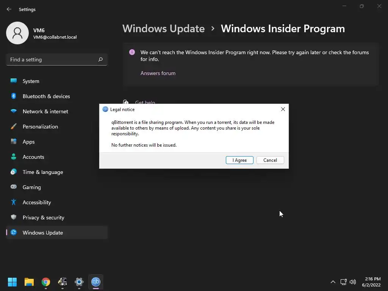Screen dimensions: 388x291
Task: Cancel the Legal notice dialog
Action: coord(270,160)
